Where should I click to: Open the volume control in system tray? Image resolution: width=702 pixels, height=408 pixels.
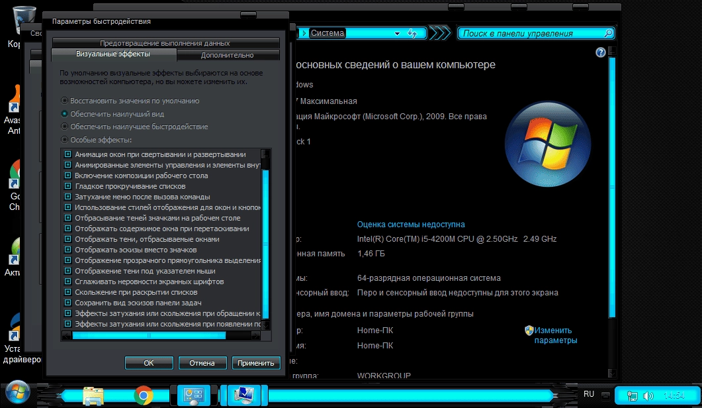click(648, 396)
